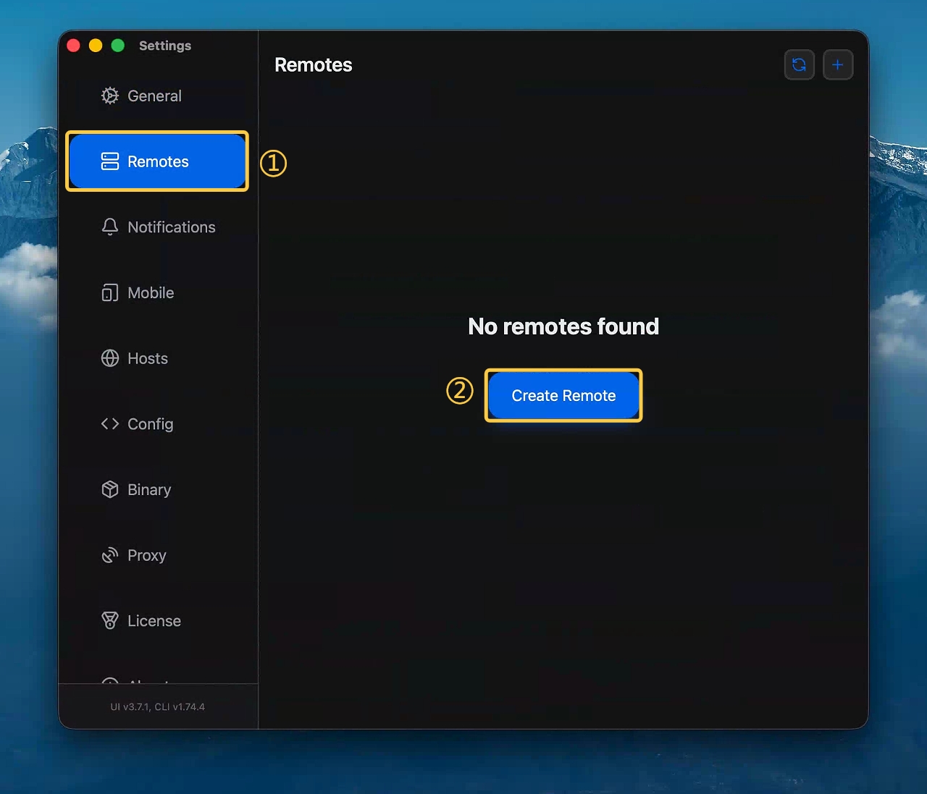Click the Mobile device icon
The height and width of the screenshot is (794, 927).
click(x=110, y=292)
